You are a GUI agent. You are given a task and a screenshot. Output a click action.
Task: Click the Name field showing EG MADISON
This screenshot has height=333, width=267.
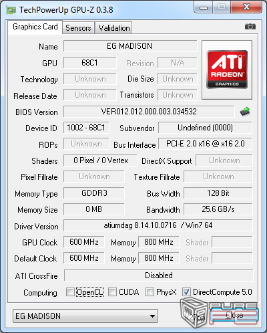(x=130, y=46)
